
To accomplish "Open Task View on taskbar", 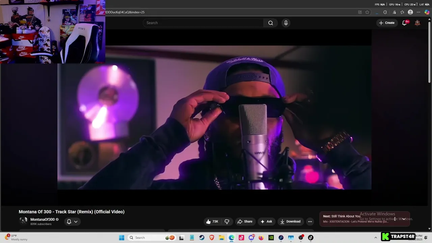I will (182, 238).
